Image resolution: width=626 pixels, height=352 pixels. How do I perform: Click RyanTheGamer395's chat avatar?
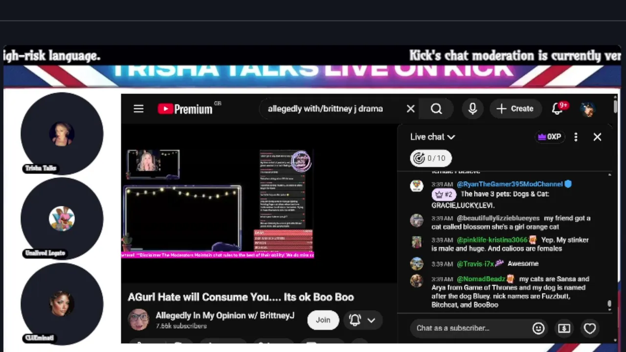click(x=417, y=186)
